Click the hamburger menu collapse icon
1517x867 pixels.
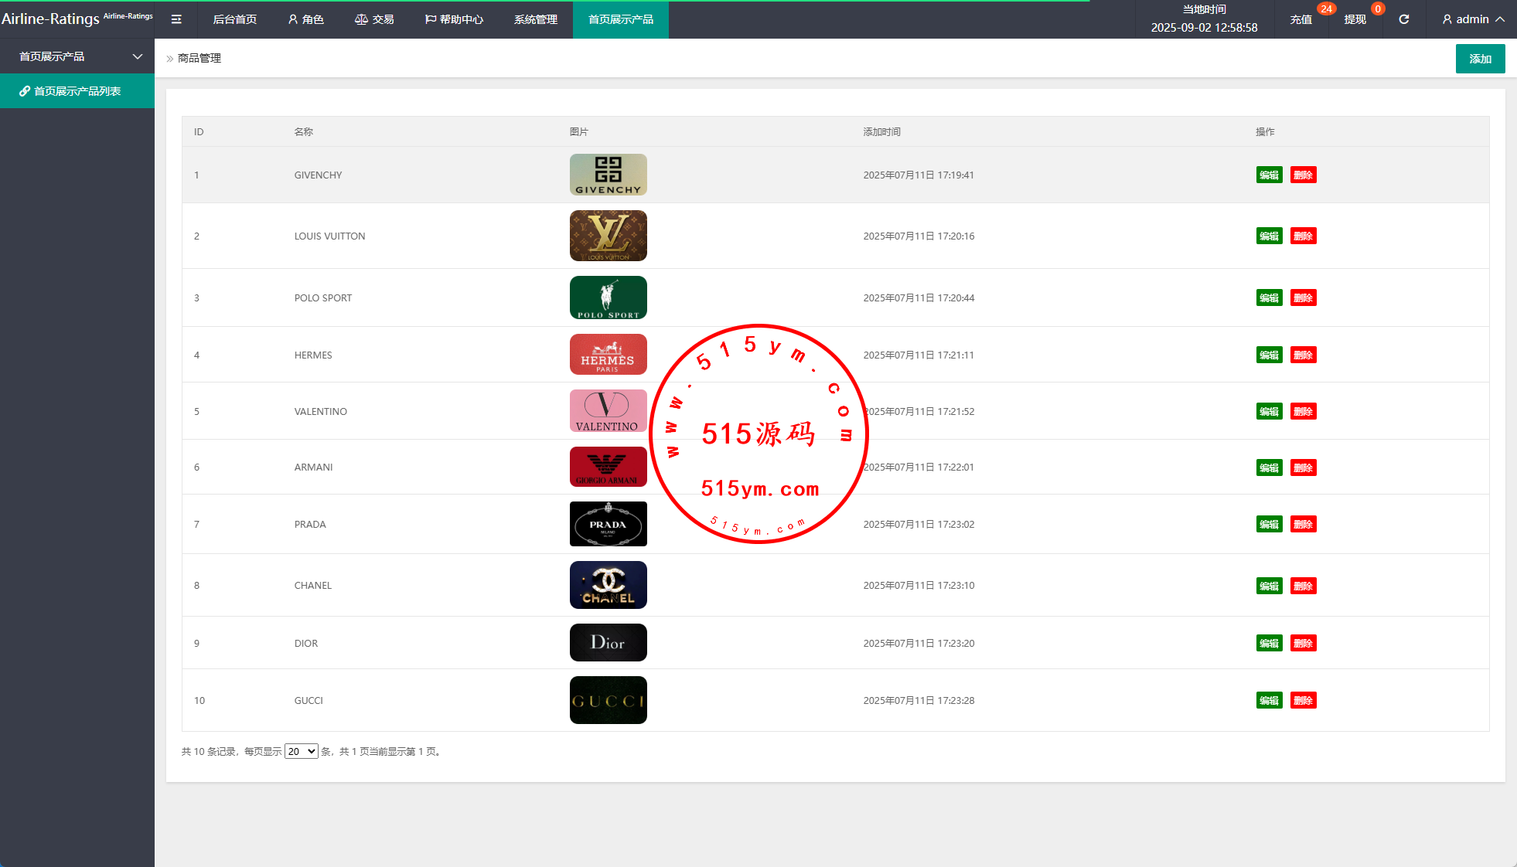176,19
